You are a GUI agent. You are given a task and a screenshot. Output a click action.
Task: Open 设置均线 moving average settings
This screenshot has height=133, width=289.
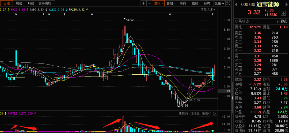pos(208,10)
